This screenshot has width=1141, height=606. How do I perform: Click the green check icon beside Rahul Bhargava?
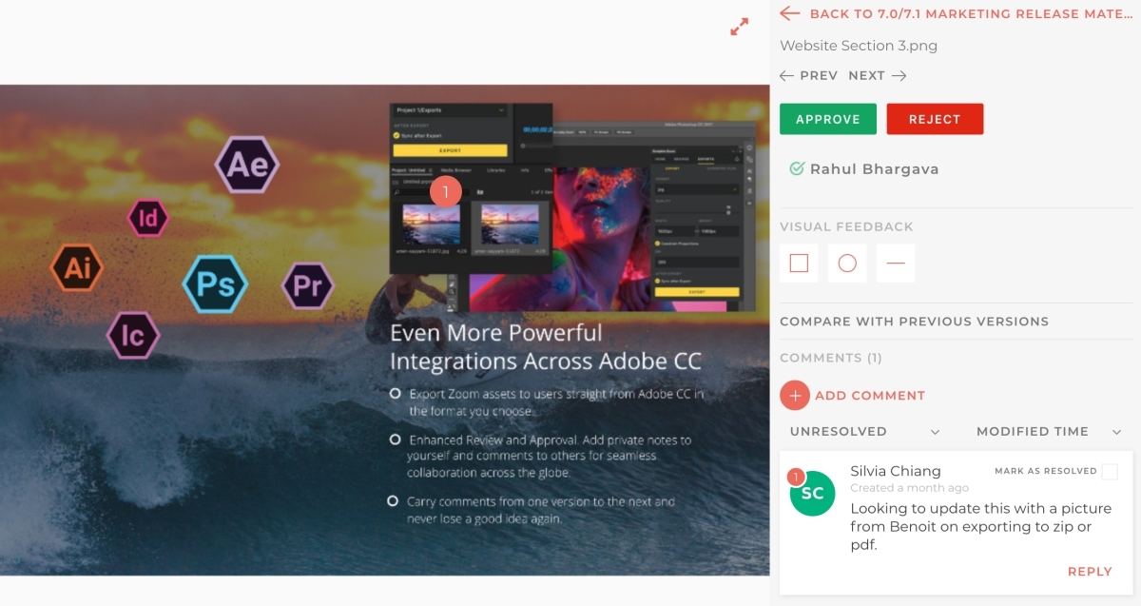[797, 168]
